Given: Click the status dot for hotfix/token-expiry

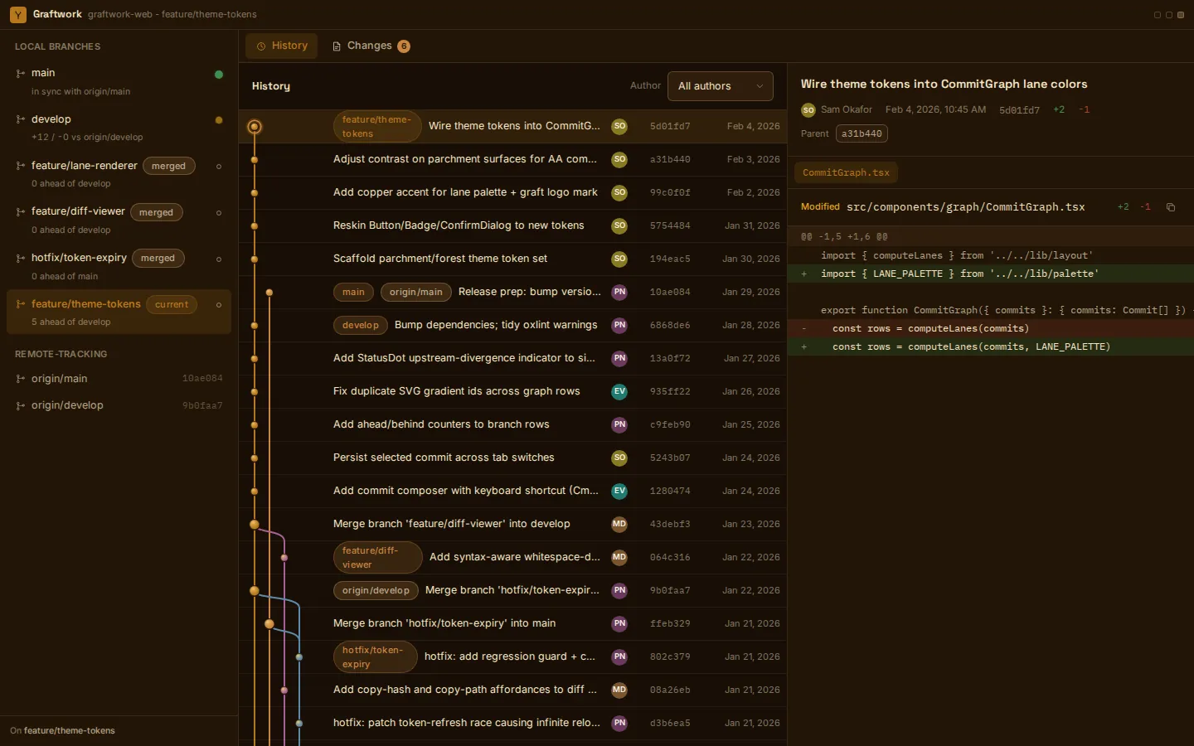Looking at the screenshot, I should point(219,259).
